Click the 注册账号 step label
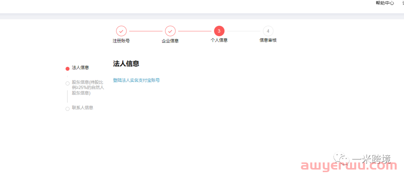404x177 pixels. click(121, 41)
